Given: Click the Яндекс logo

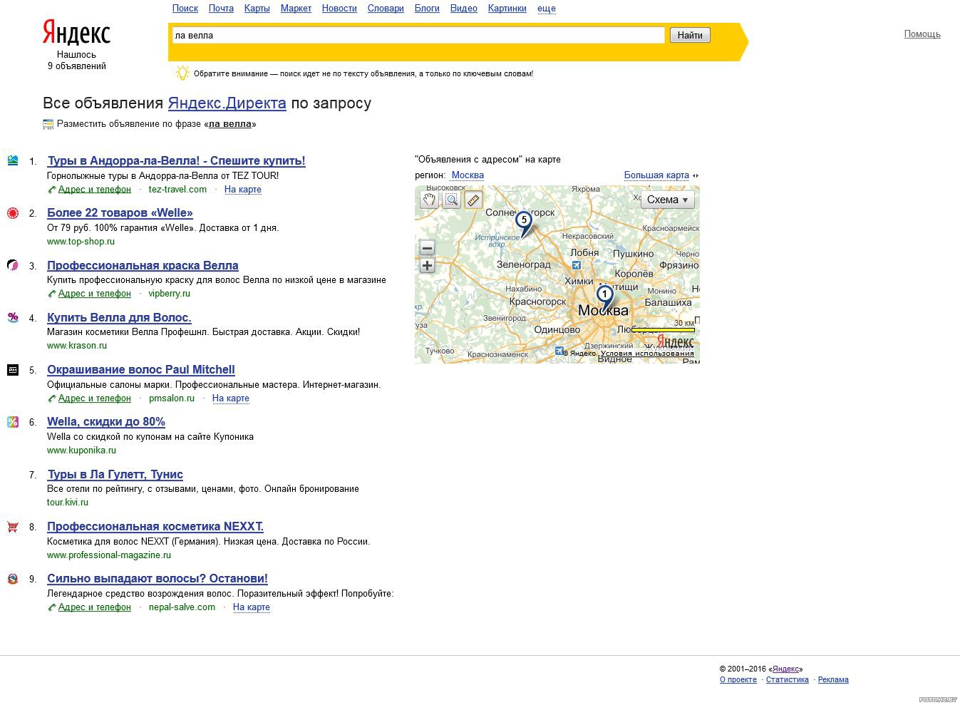Looking at the screenshot, I should click(x=76, y=32).
